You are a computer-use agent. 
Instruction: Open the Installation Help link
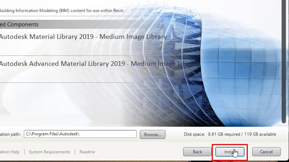10,152
